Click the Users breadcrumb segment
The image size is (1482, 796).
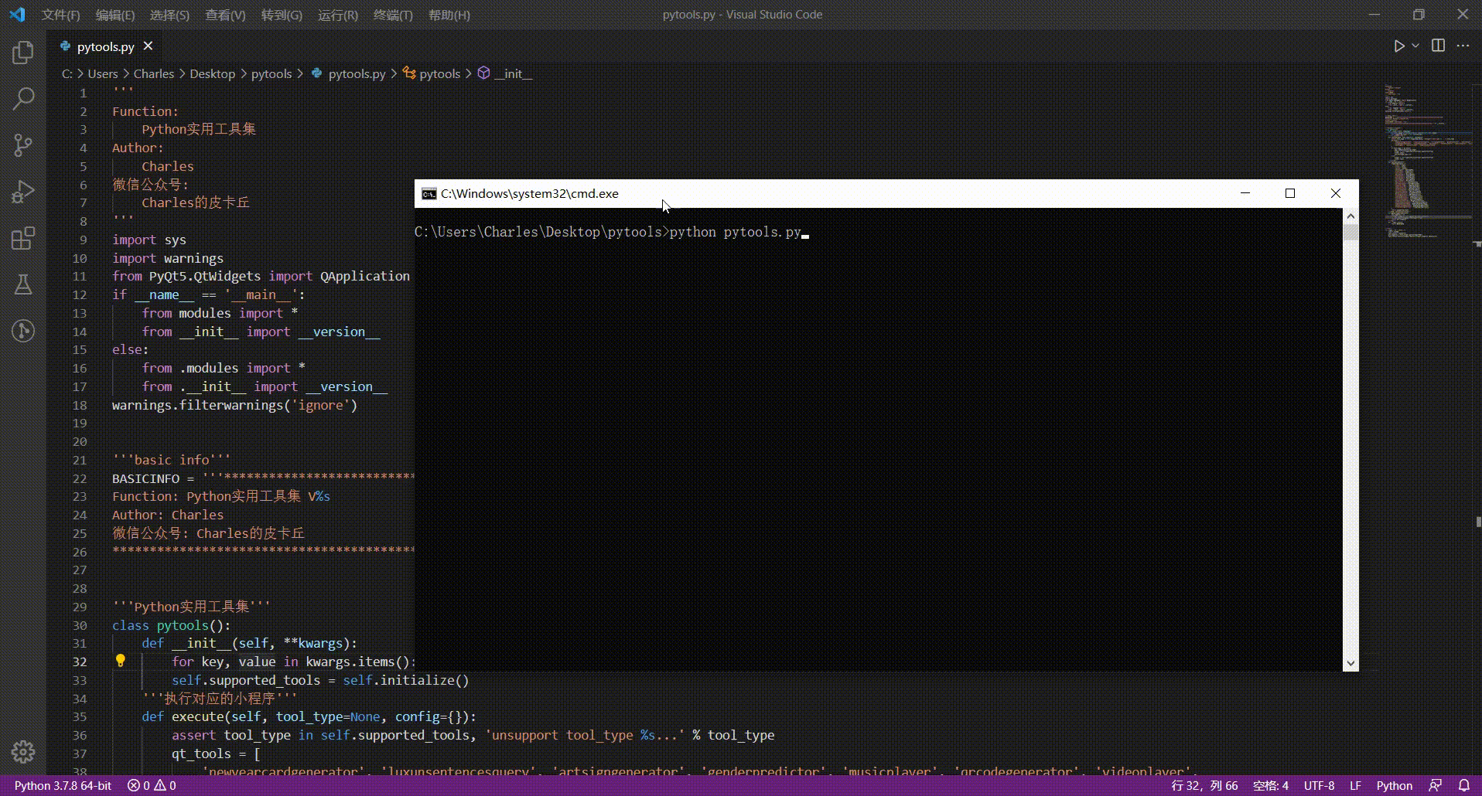(x=103, y=73)
